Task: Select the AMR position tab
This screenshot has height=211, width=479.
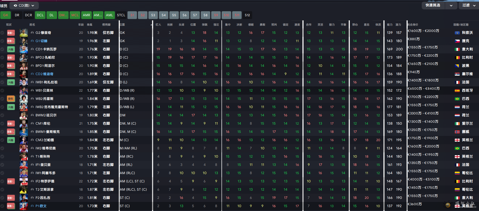Action: pos(86,15)
